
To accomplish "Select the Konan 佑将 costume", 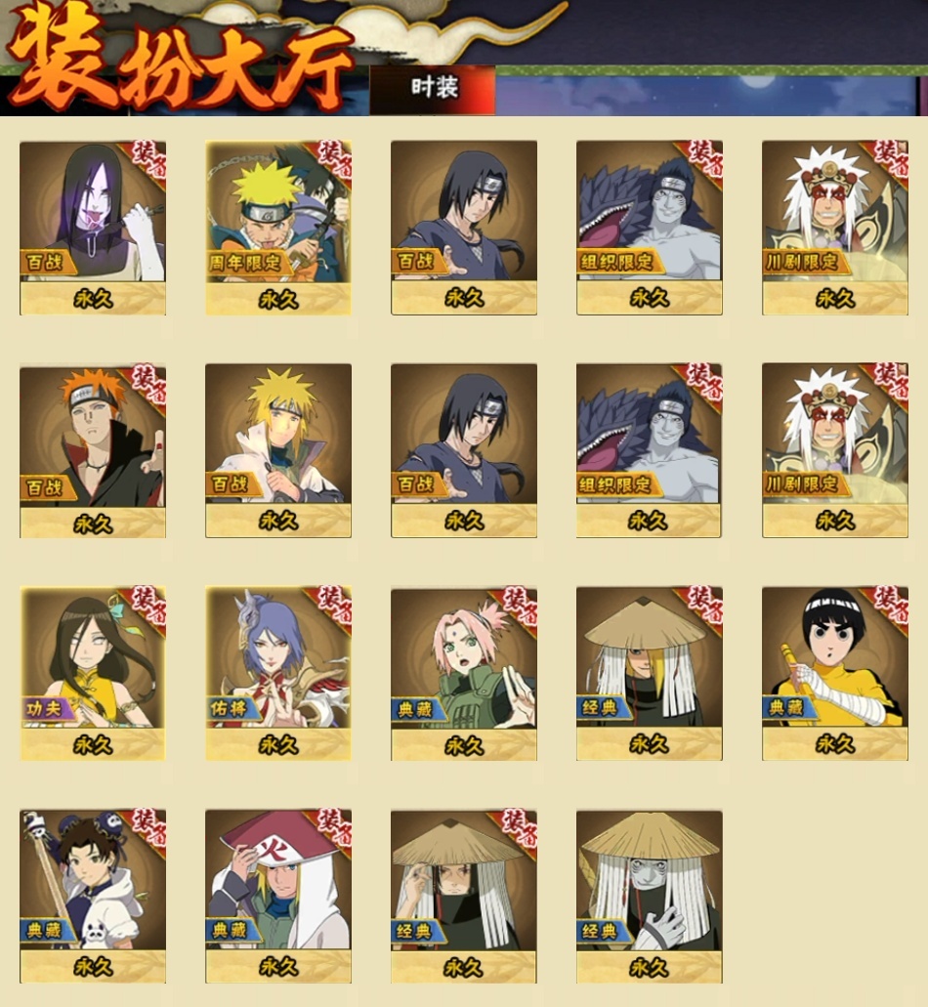I will (278, 673).
